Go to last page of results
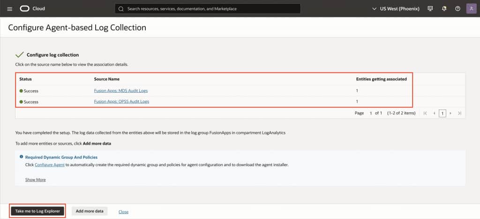 (x=459, y=113)
